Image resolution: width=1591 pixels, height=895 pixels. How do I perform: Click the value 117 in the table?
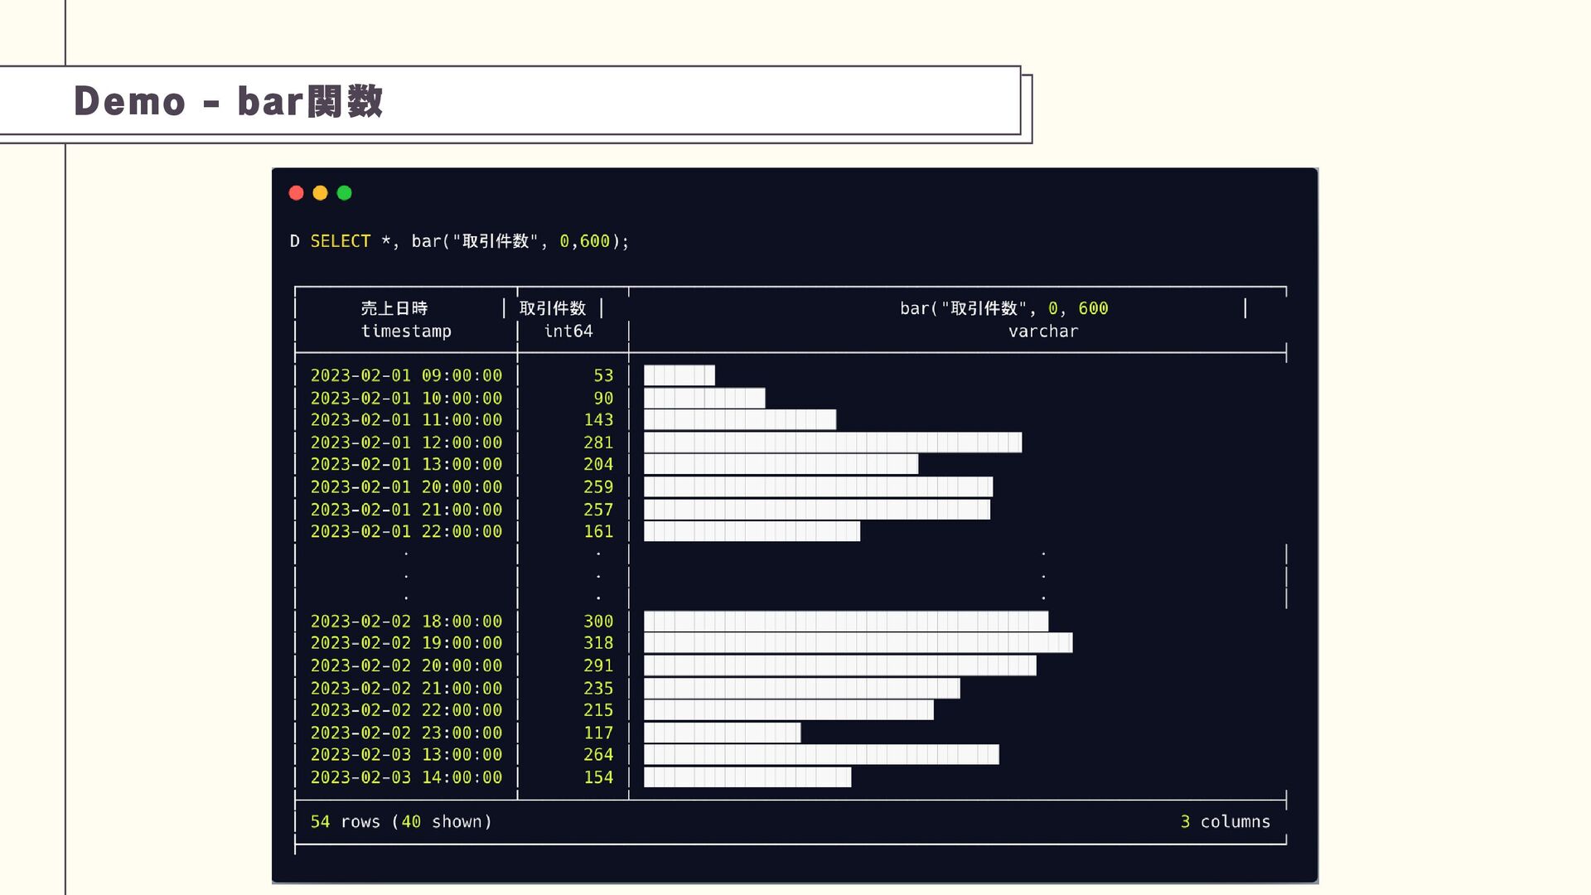tap(597, 733)
